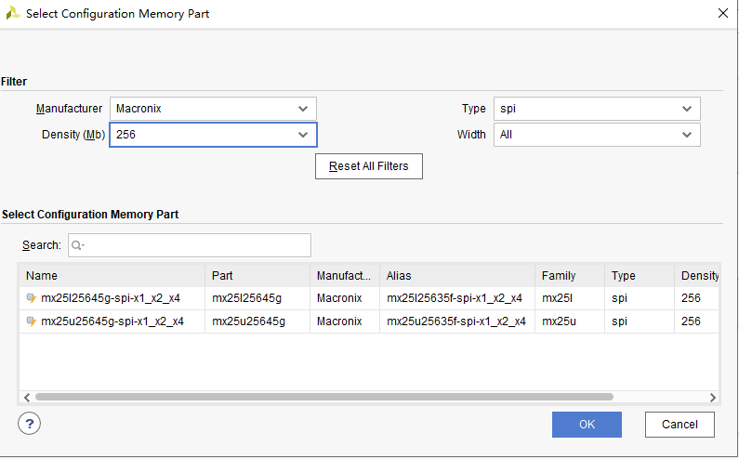739x459 pixels.
Task: Open the Manufacturer dropdown
Action: (213, 109)
